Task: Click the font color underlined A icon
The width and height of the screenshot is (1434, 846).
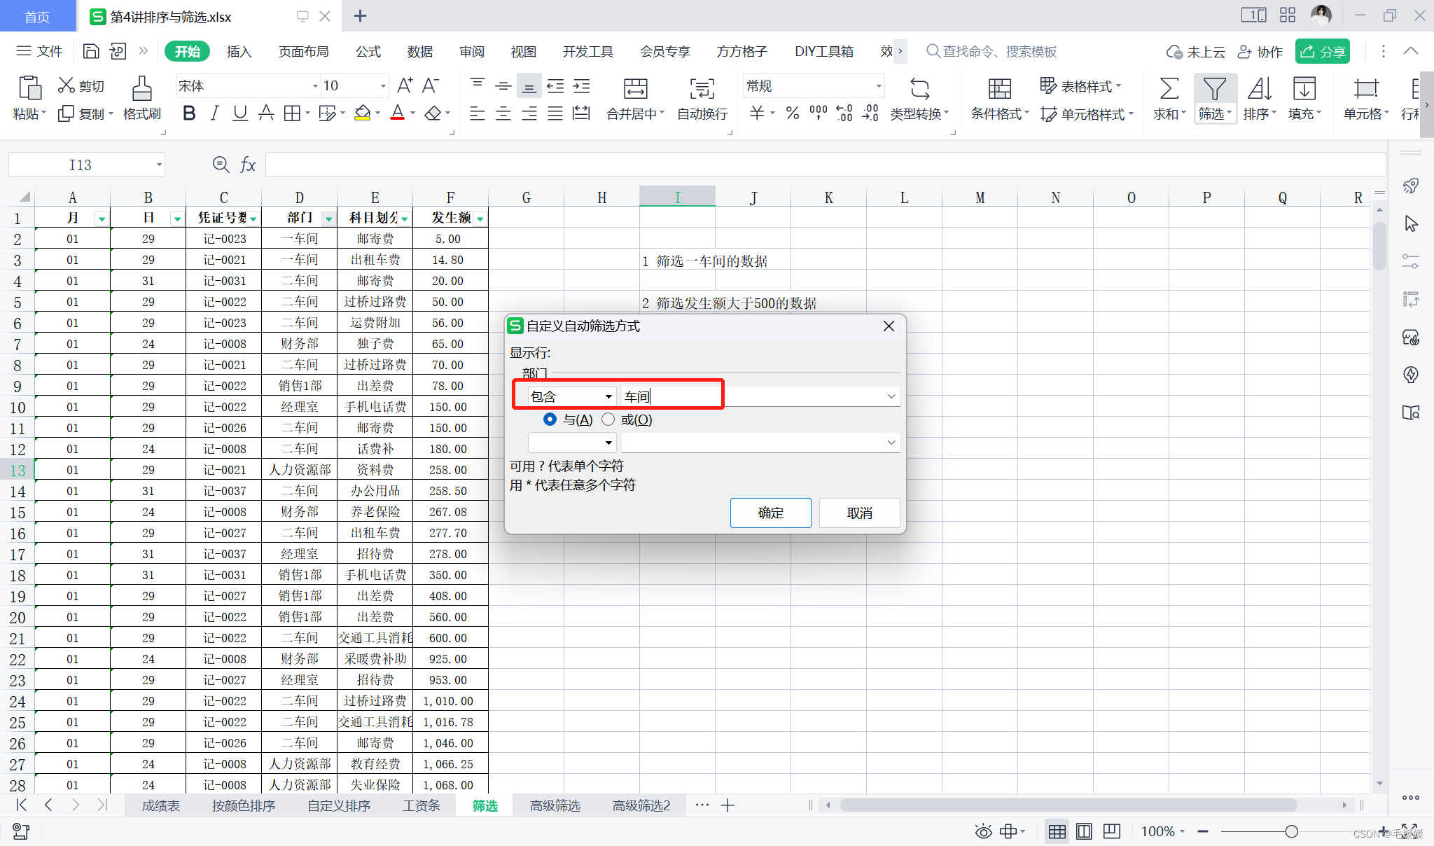Action: click(x=397, y=113)
